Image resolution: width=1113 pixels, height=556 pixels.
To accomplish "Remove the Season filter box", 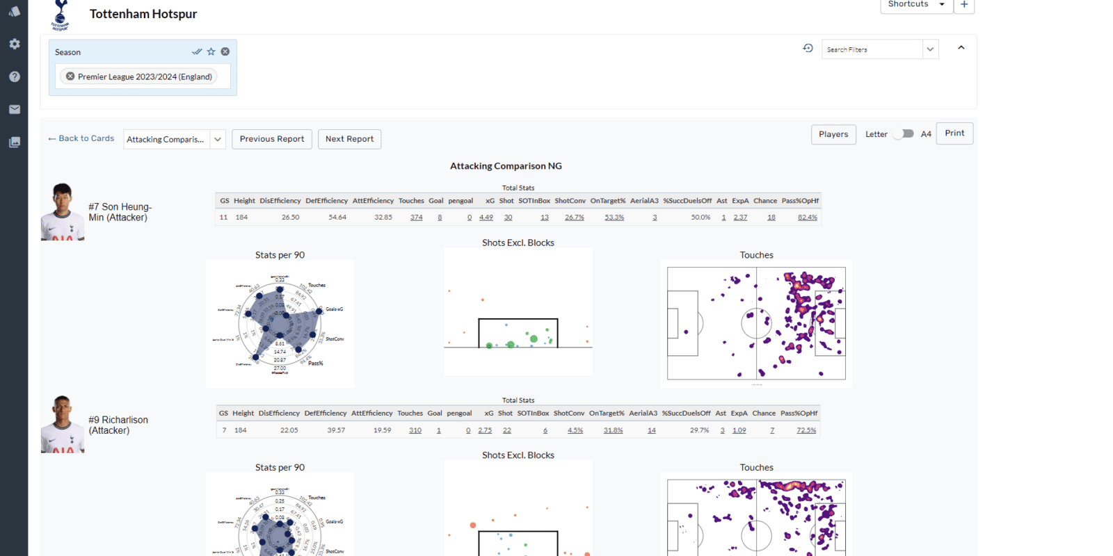I will (x=225, y=51).
